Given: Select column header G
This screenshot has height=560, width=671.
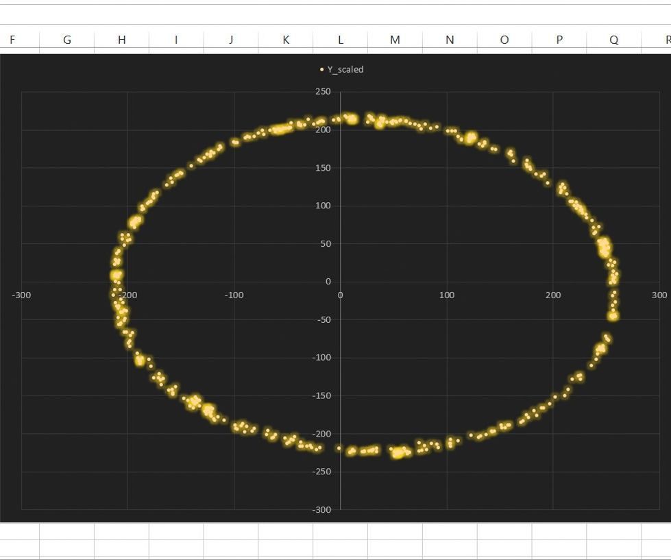Looking at the screenshot, I should pos(66,39).
